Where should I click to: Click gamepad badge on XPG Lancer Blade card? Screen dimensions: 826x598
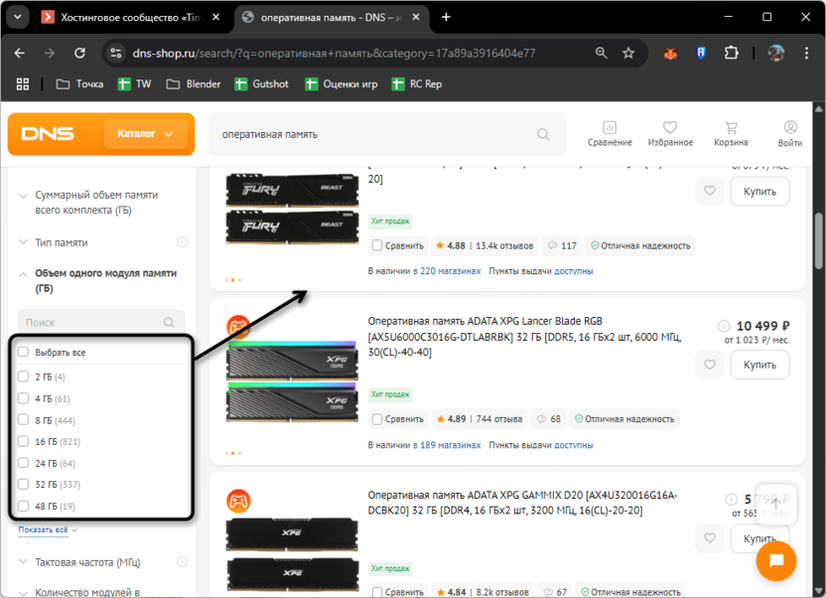click(238, 327)
